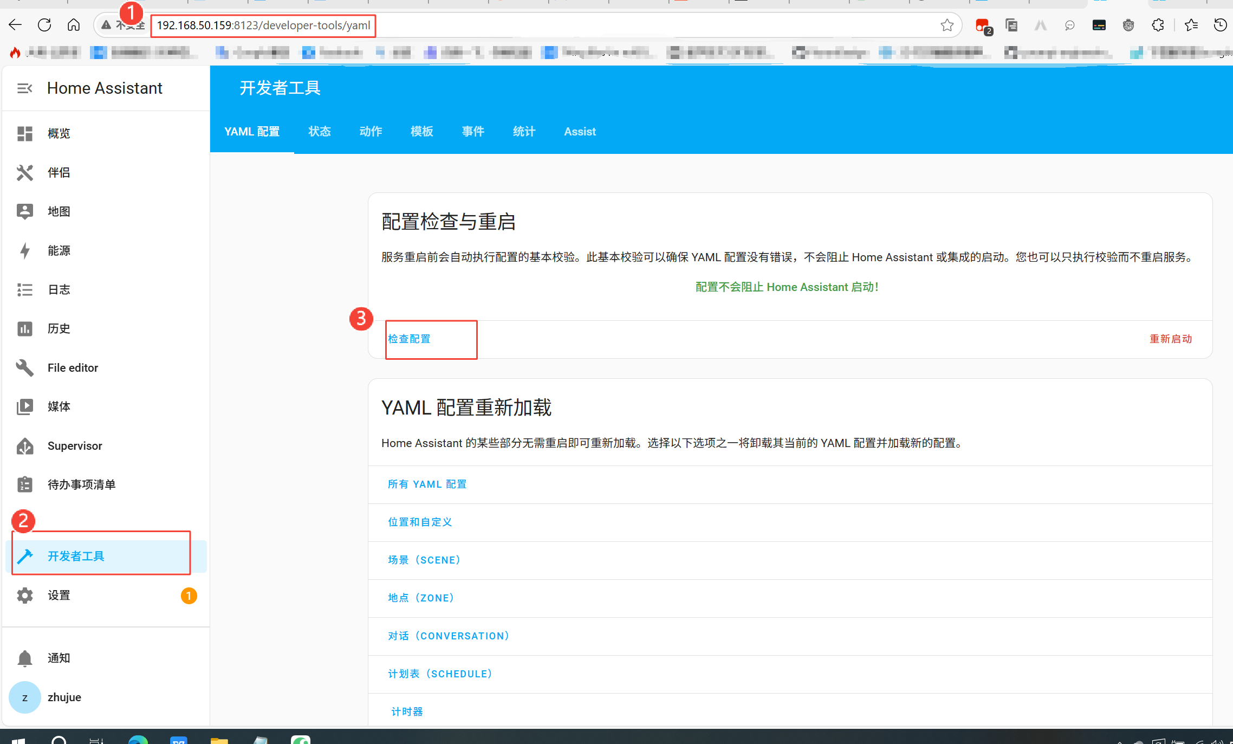Click zhujue username label
This screenshot has width=1233, height=744.
click(x=64, y=697)
